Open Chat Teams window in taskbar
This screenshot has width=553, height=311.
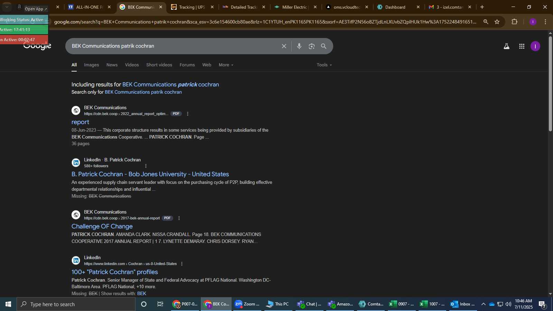tap(309, 304)
